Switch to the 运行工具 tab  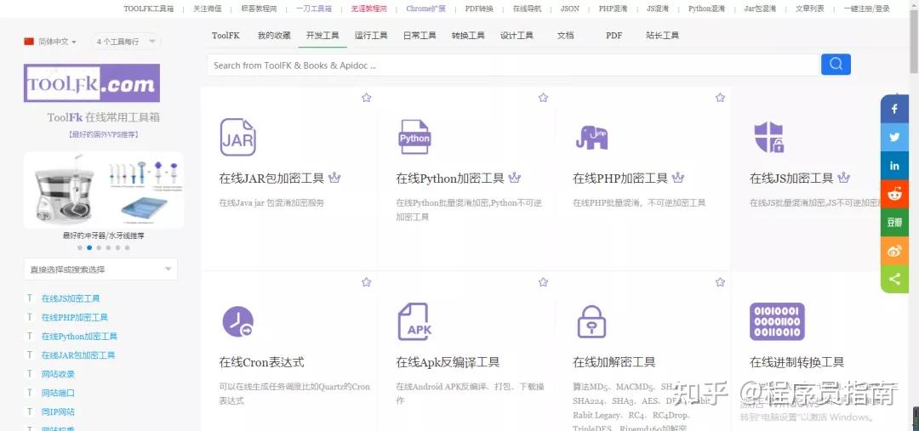(371, 36)
